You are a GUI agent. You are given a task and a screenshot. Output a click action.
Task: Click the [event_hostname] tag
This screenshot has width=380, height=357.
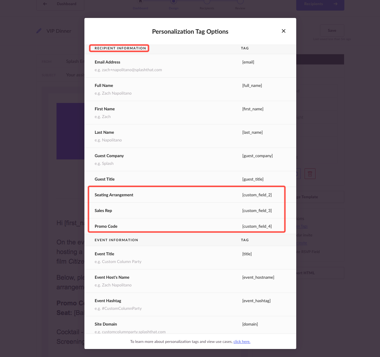click(258, 277)
